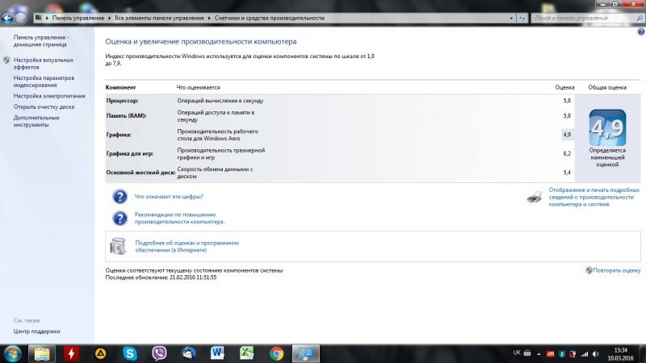
Task: Click the printer icon for detailed information
Action: pyautogui.click(x=534, y=197)
